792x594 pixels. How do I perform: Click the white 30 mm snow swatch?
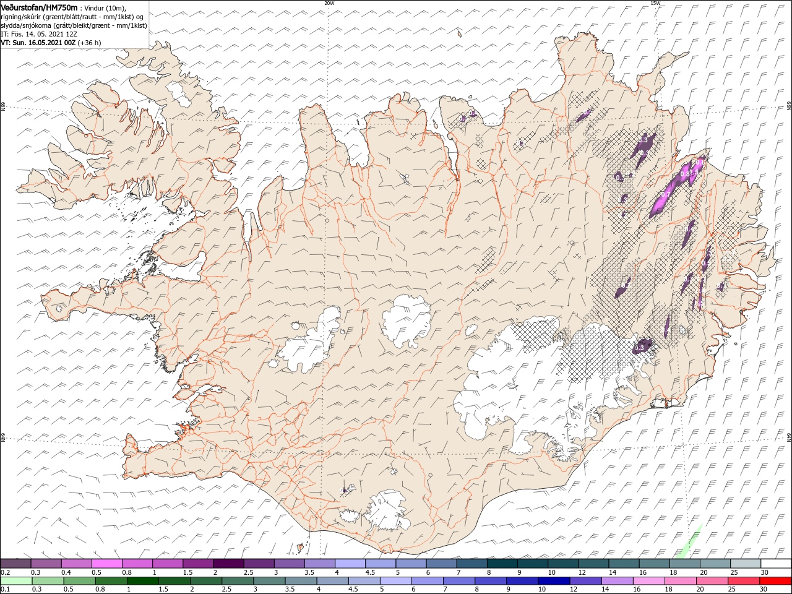coord(776,564)
